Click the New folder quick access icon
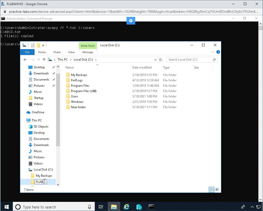This screenshot has width=263, height=211. 38,45
